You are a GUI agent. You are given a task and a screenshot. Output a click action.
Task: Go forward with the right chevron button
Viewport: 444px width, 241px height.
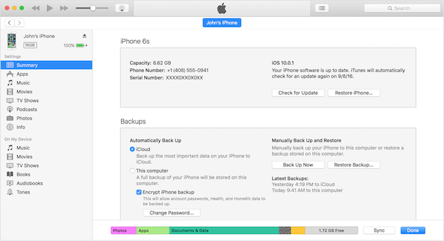(19, 23)
